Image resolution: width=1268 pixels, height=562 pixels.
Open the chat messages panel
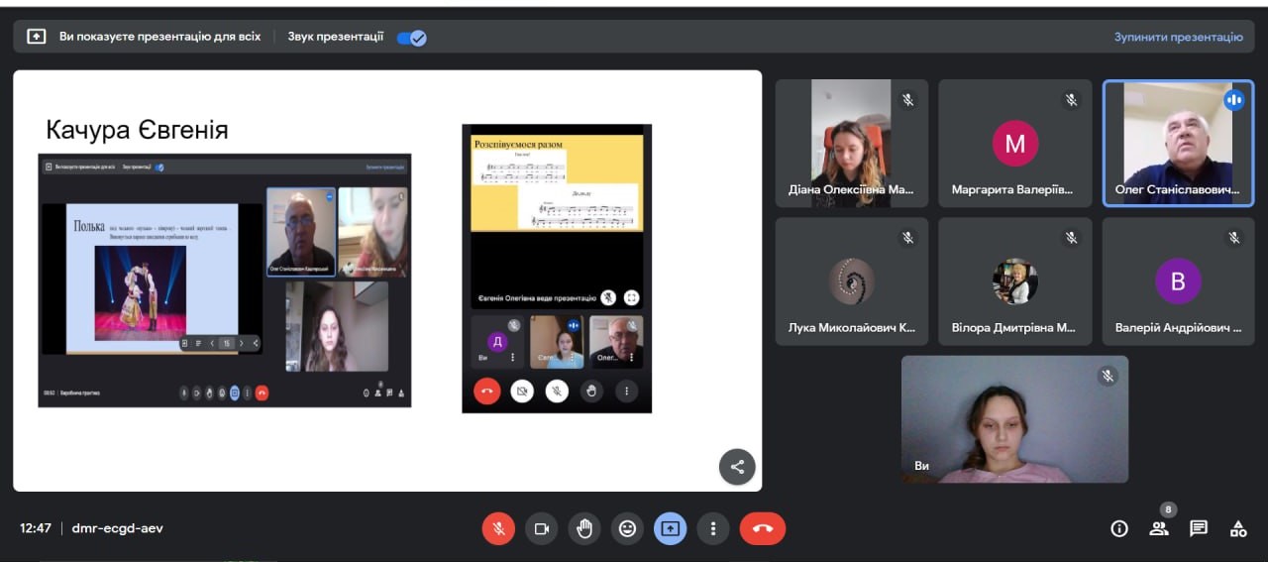[1199, 528]
